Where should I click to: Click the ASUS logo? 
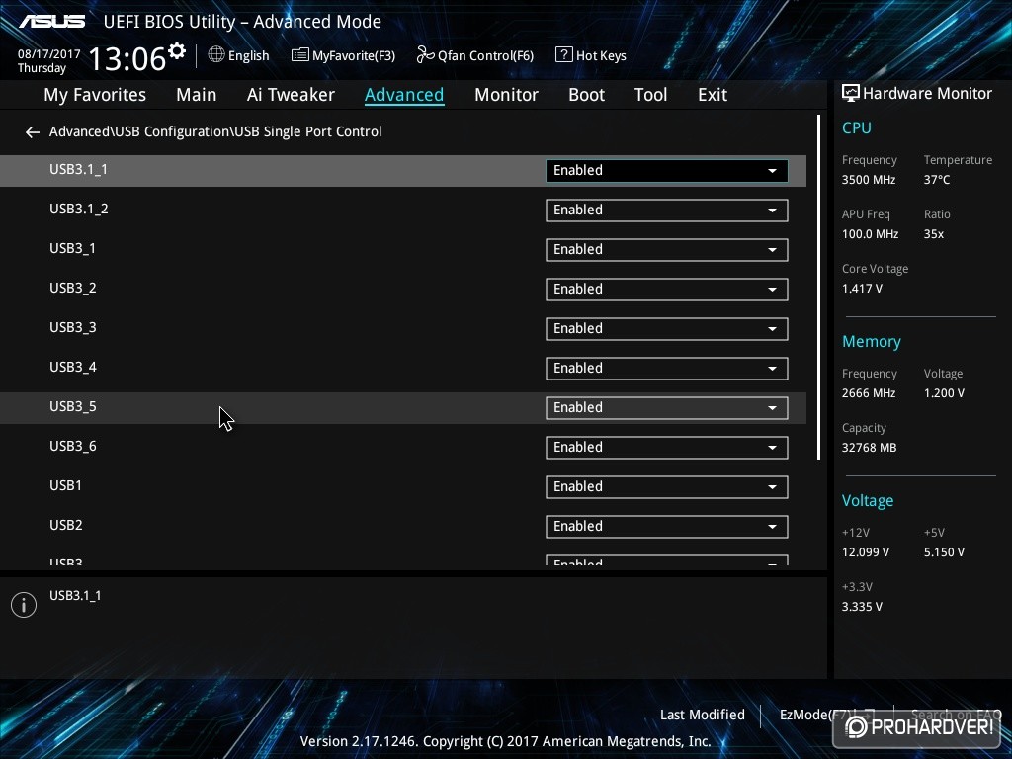52,22
